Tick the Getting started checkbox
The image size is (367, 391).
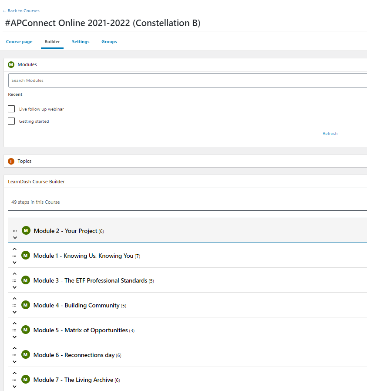[x=11, y=121]
